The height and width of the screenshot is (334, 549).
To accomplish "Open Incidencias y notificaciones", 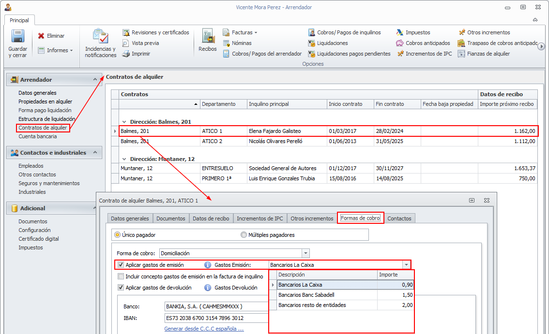I will 100,37.
